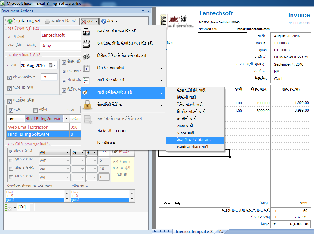Toggle the due date plus days checkbox
This screenshot has width=314, height=234.
click(9, 77)
